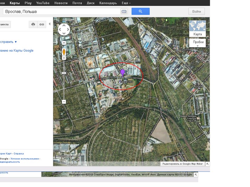Open the on-screen keyboard in search box

click(x=124, y=11)
